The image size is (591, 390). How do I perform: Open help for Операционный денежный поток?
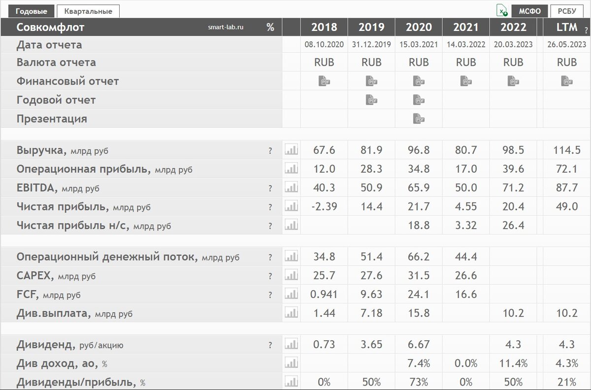click(270, 257)
